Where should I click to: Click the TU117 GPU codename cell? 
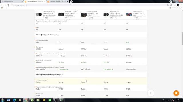pos(38,89)
